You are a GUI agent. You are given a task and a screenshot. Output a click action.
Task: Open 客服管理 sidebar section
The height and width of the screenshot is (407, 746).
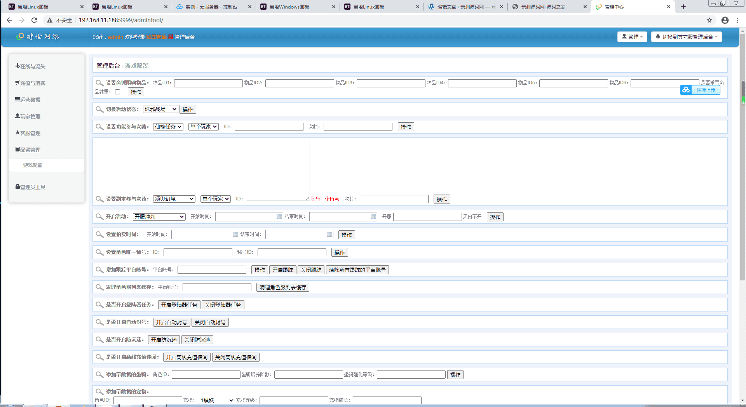[28, 133]
